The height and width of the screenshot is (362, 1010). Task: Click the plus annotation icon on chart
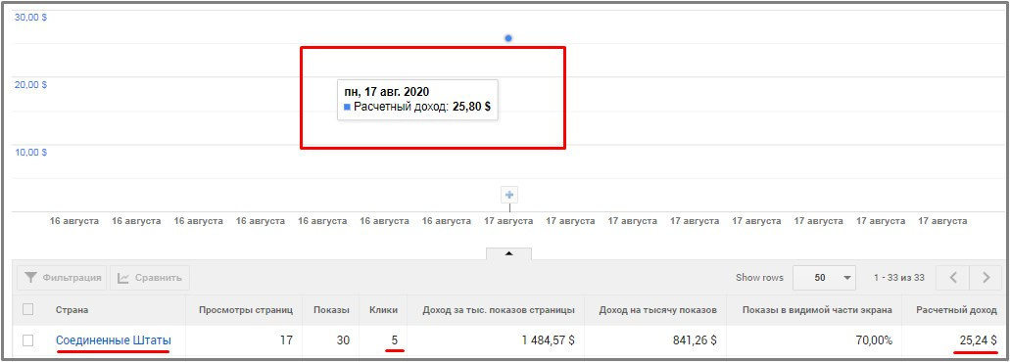[x=509, y=195]
